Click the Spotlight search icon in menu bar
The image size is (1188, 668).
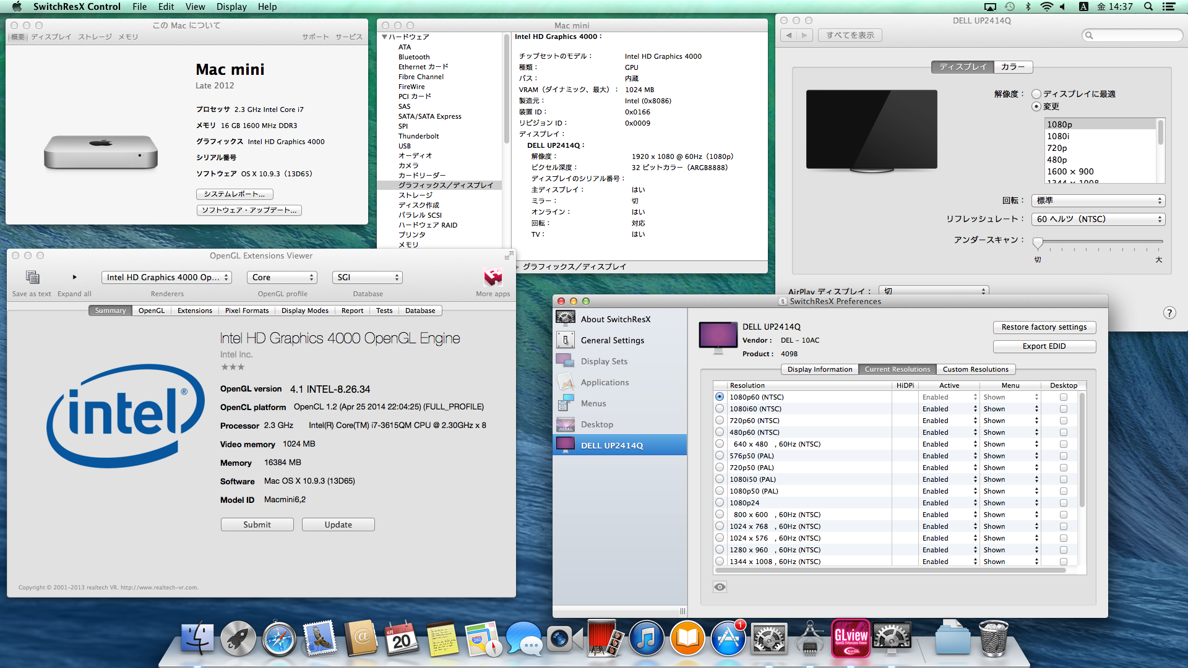click(x=1148, y=7)
